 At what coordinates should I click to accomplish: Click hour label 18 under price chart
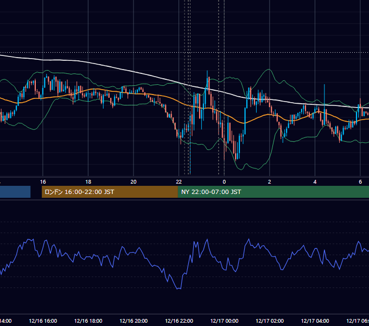point(88,182)
